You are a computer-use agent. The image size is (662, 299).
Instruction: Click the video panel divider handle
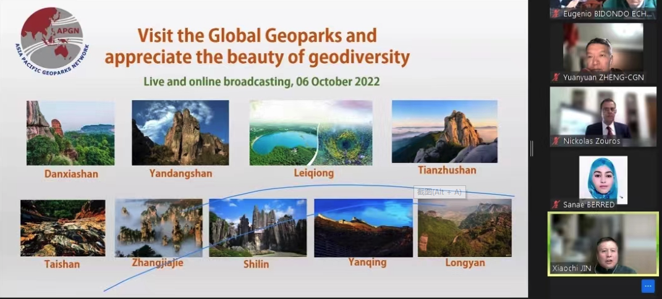[532, 148]
